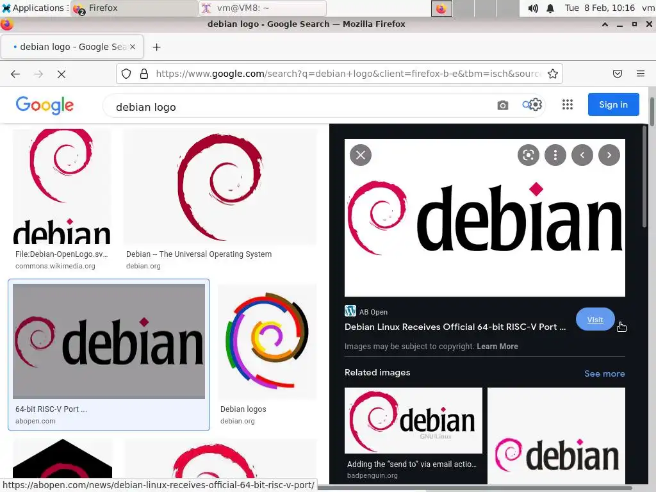Open tracking protection shield icon

[126, 74]
